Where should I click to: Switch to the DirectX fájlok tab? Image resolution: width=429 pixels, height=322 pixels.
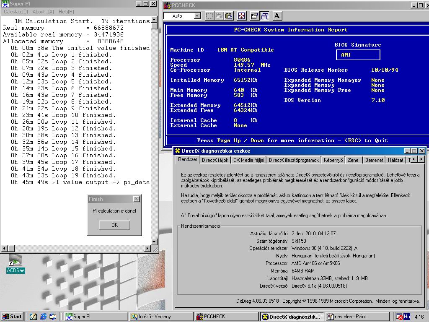click(215, 160)
